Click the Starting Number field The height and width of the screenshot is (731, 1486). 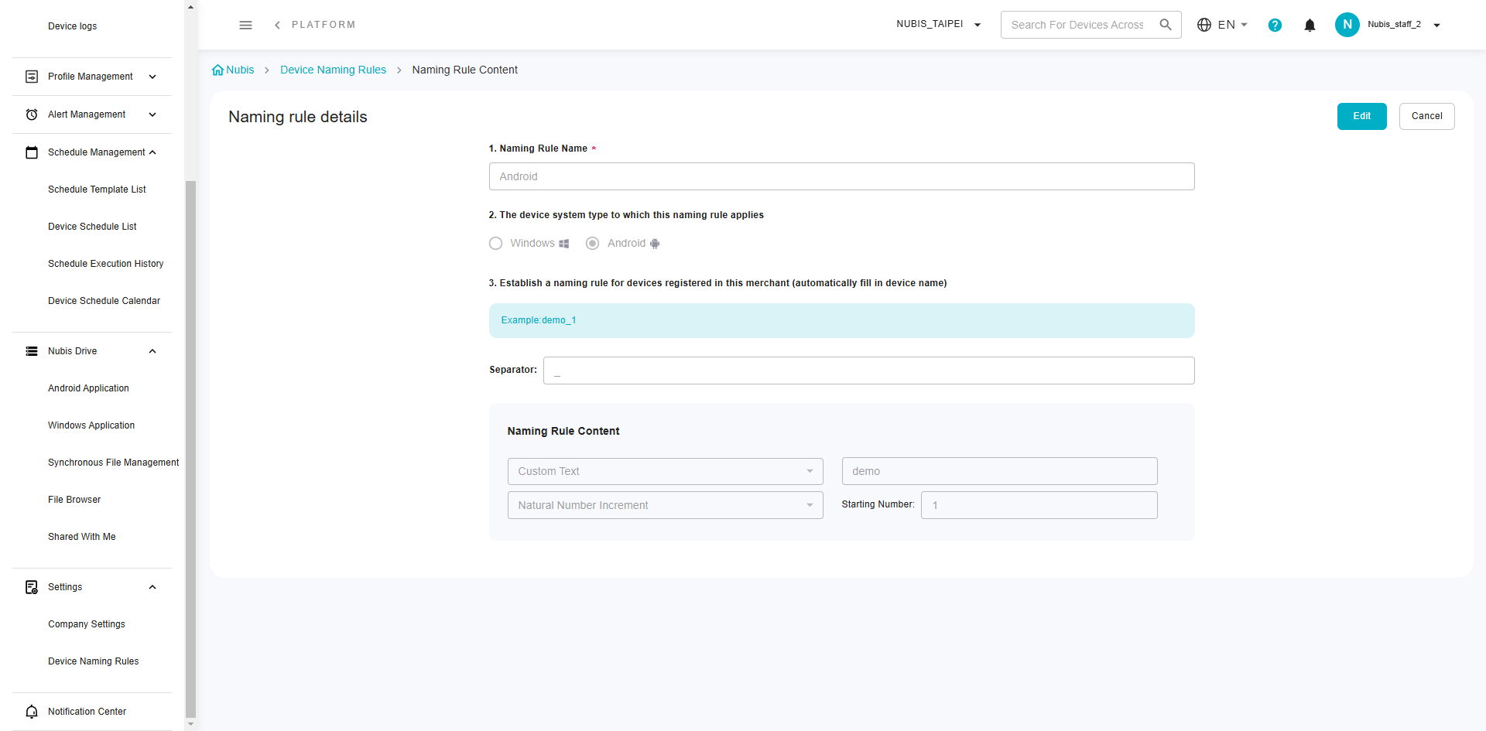(x=1039, y=505)
